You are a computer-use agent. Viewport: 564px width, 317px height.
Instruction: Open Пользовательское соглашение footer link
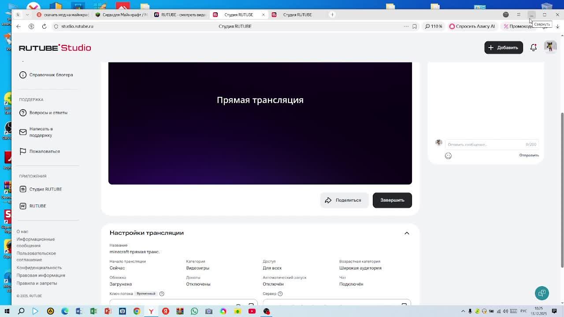click(x=36, y=257)
